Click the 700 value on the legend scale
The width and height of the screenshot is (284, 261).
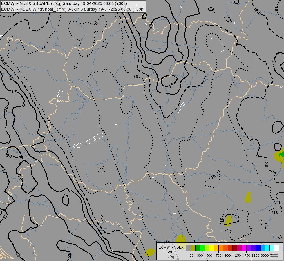point(219,255)
